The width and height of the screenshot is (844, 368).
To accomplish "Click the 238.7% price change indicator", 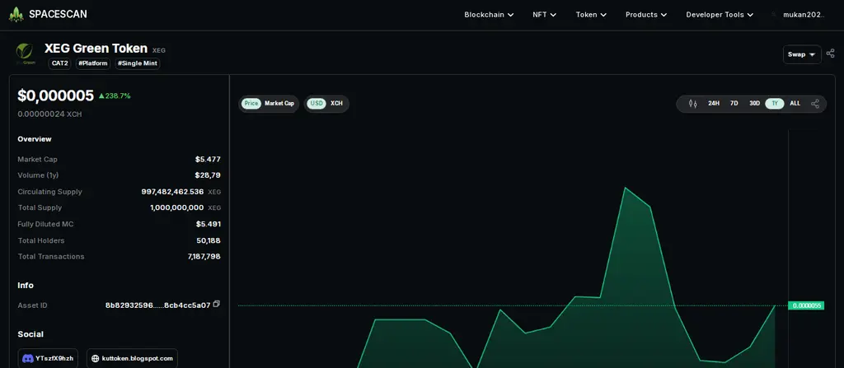I will [114, 95].
